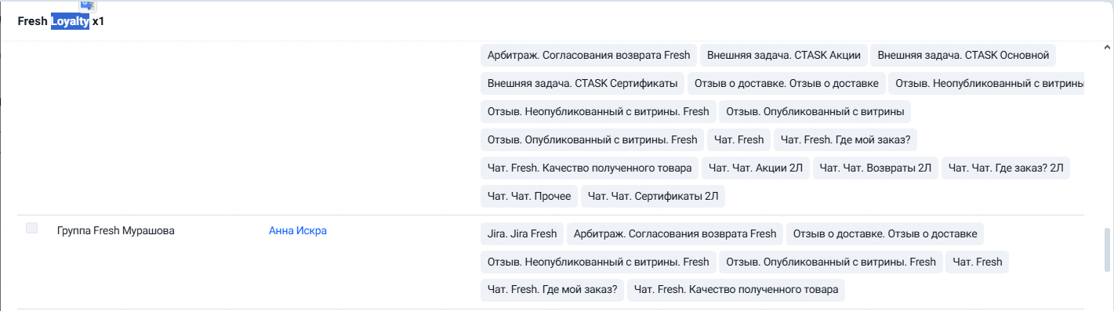The width and height of the screenshot is (1114, 311).
Task: Click the Внешняя задача. CTASK Сертификаты tag
Action: coord(582,83)
